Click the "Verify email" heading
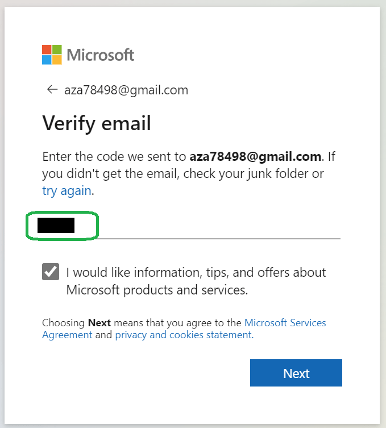Image resolution: width=386 pixels, height=428 pixels. pos(97,123)
